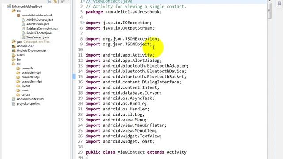Select the layout folder
Viewport: 283px width, 159px height.
click(x=26, y=86)
